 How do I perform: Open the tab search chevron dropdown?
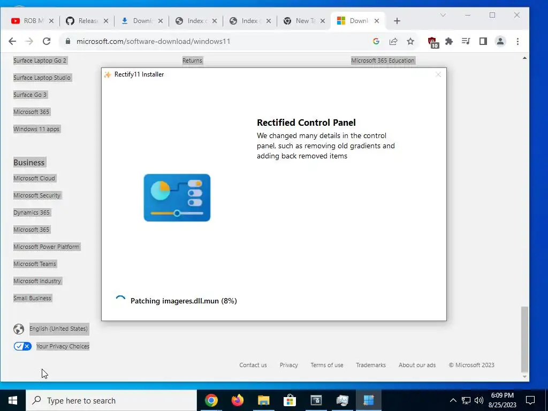pos(443,15)
